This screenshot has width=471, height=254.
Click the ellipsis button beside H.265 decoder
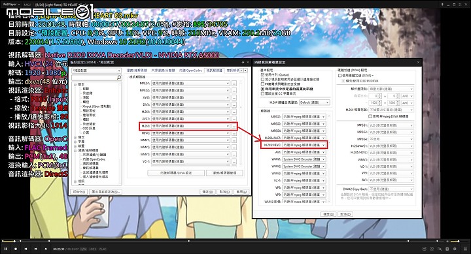234,126
